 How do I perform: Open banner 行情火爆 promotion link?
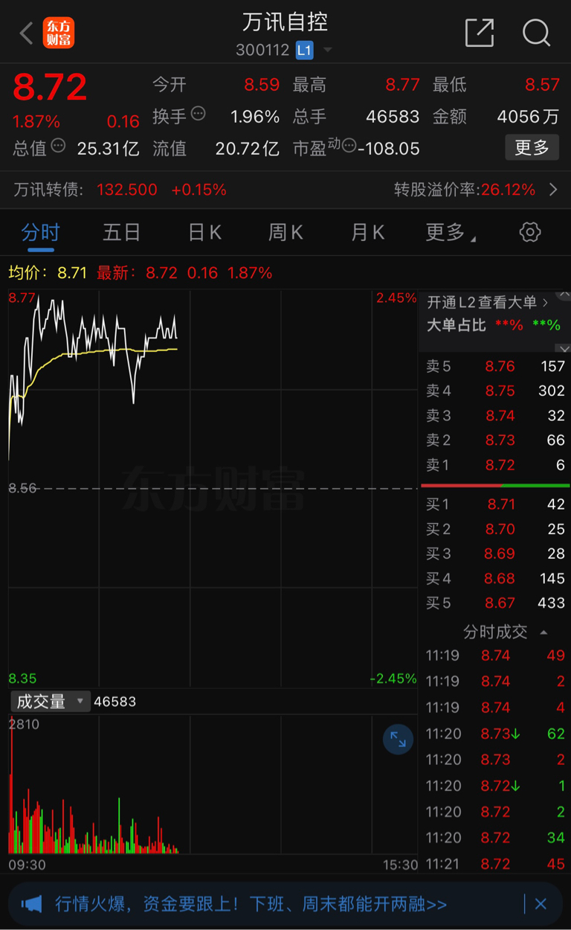tap(251, 905)
